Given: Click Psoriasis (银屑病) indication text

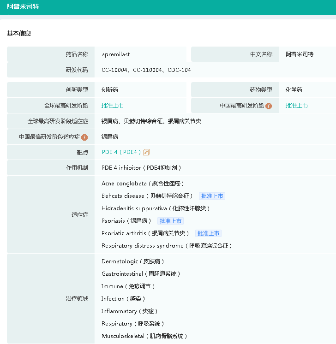Looking at the screenshot, I should coord(126,221).
